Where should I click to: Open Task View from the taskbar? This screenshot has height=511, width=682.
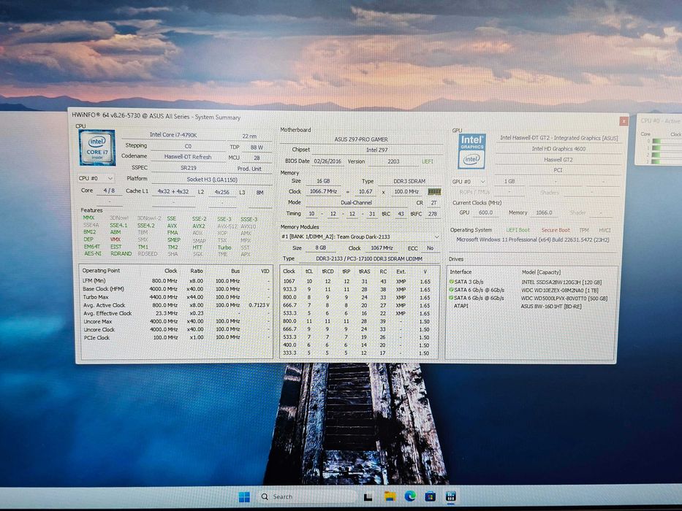tap(368, 497)
